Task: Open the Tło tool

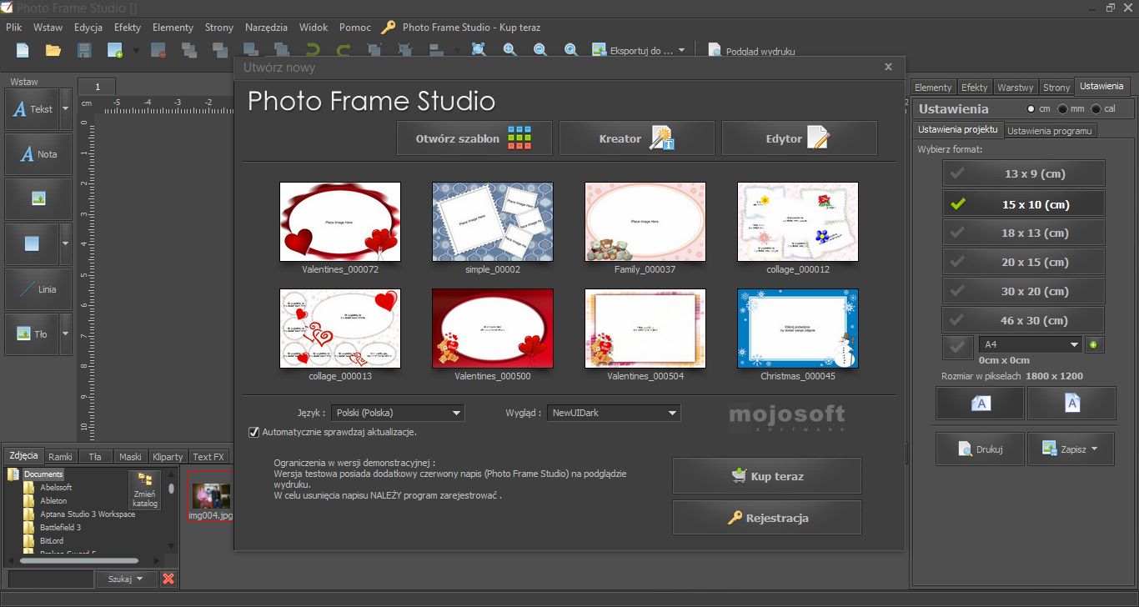Action: click(33, 334)
